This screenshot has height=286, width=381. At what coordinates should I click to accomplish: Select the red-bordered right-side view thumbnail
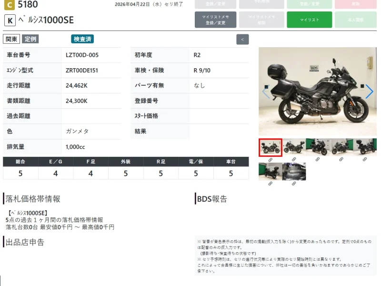(x=270, y=147)
